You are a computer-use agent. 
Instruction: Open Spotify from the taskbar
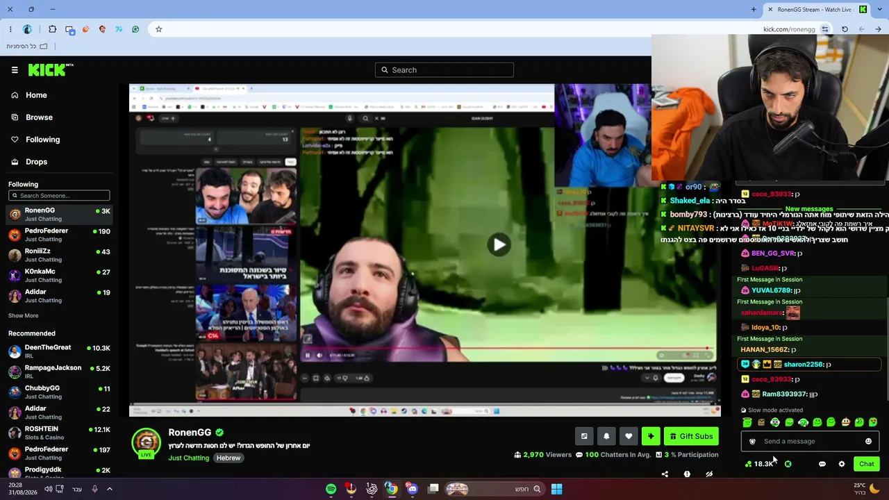331,489
